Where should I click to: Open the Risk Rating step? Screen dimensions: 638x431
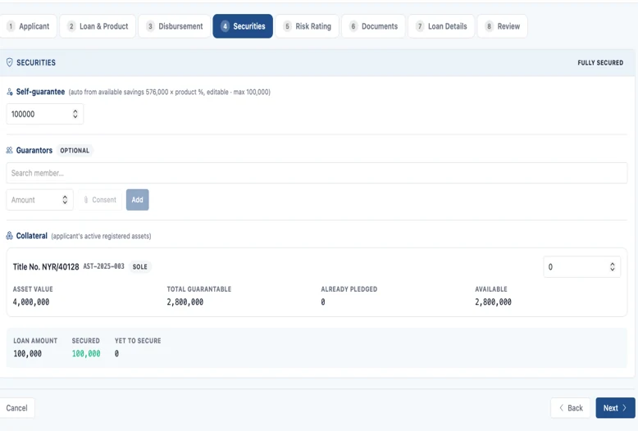coord(308,26)
